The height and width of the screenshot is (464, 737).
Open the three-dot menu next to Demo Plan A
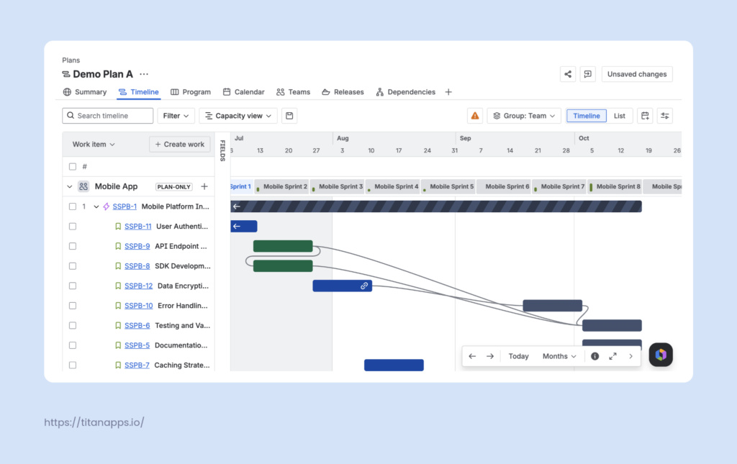click(x=144, y=74)
